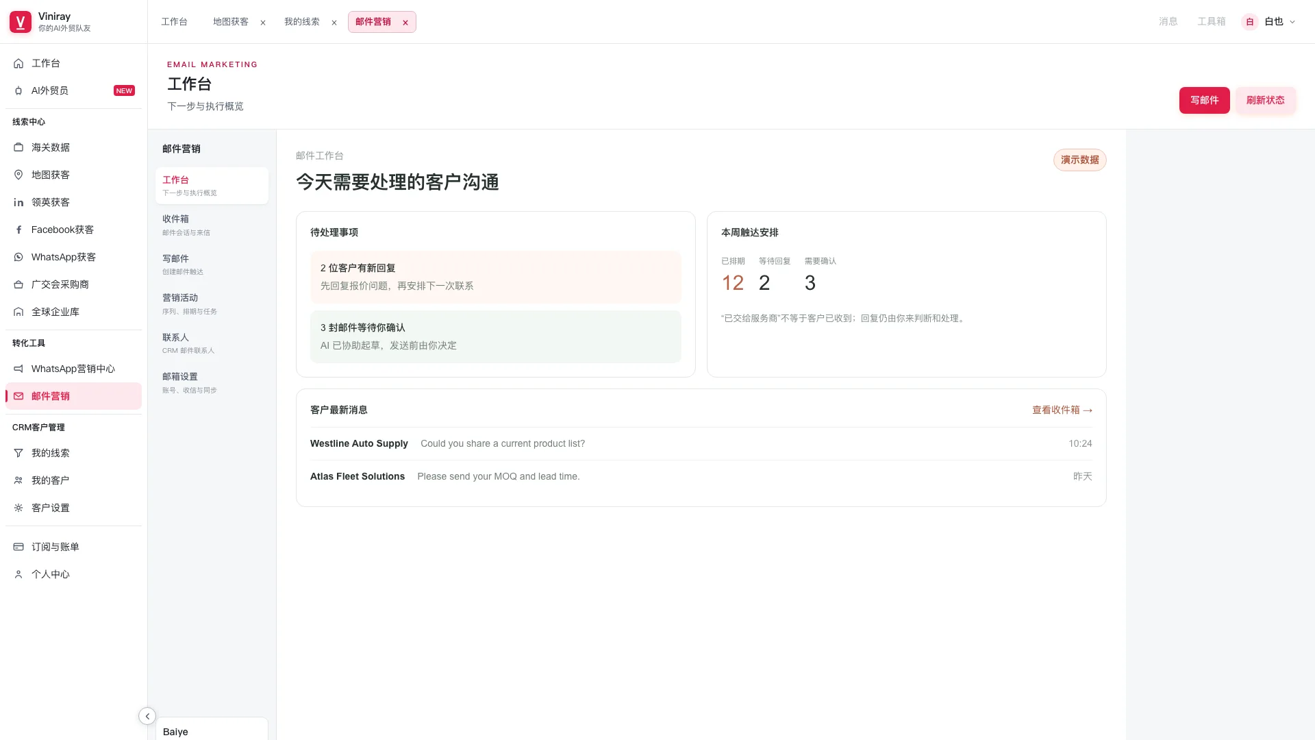This screenshot has width=1315, height=740.
Task: Open 我的线索 funnel icon
Action: pos(18,453)
